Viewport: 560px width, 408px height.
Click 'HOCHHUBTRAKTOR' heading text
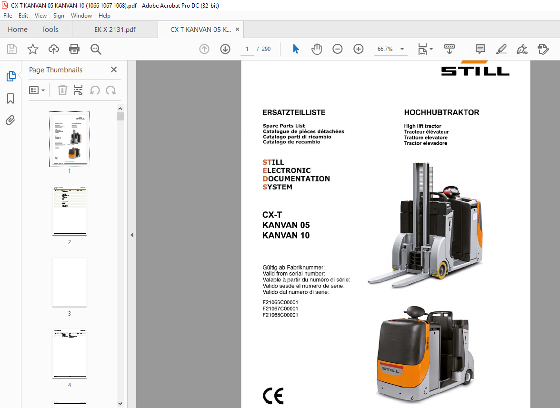pos(441,112)
